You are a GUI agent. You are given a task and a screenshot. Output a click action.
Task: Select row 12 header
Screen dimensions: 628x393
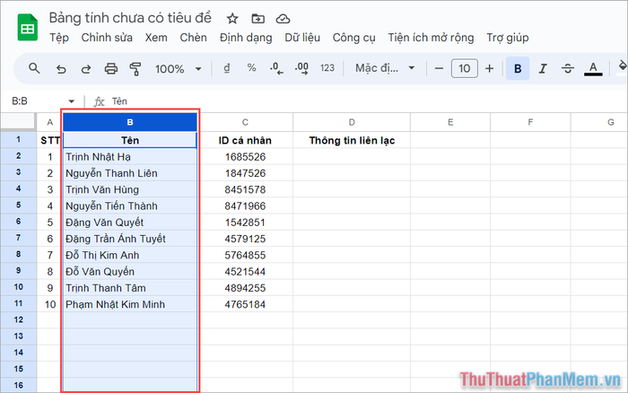19,319
